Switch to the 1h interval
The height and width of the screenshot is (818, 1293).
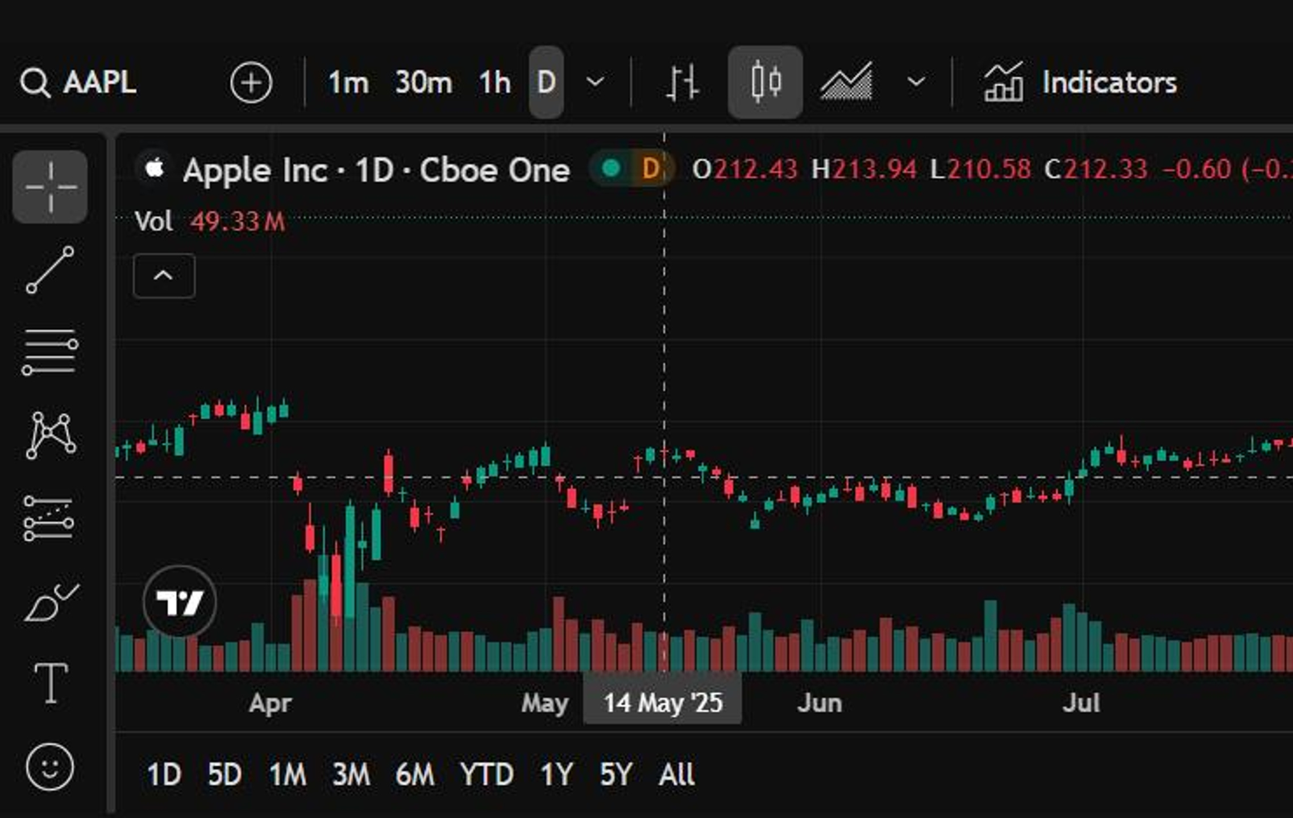(494, 83)
